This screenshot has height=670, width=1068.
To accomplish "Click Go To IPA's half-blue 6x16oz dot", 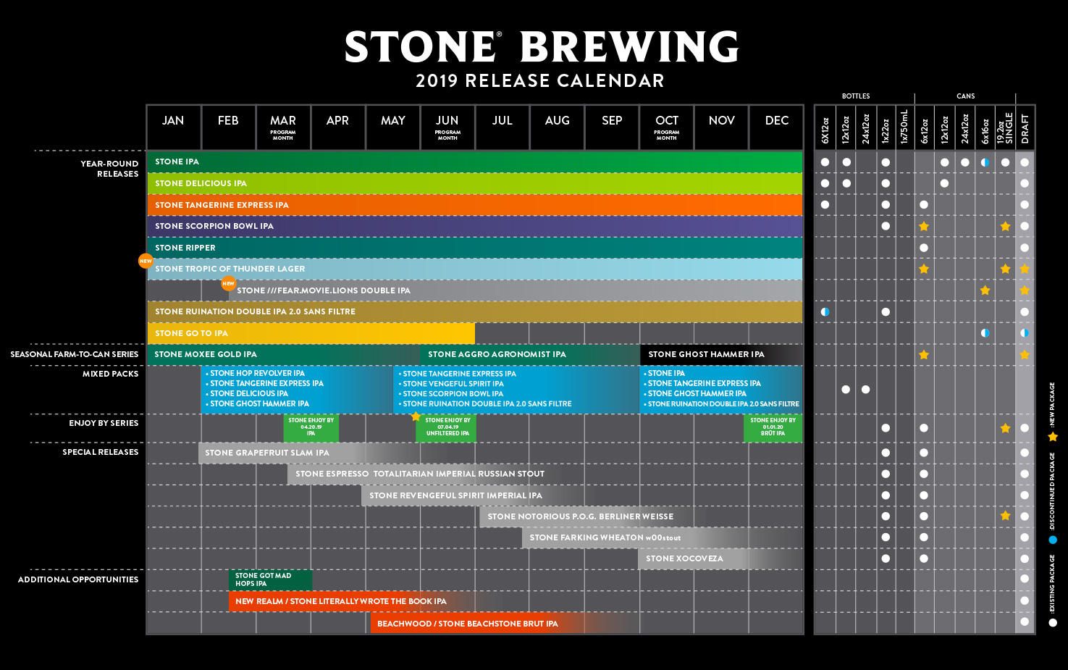I will (x=985, y=333).
